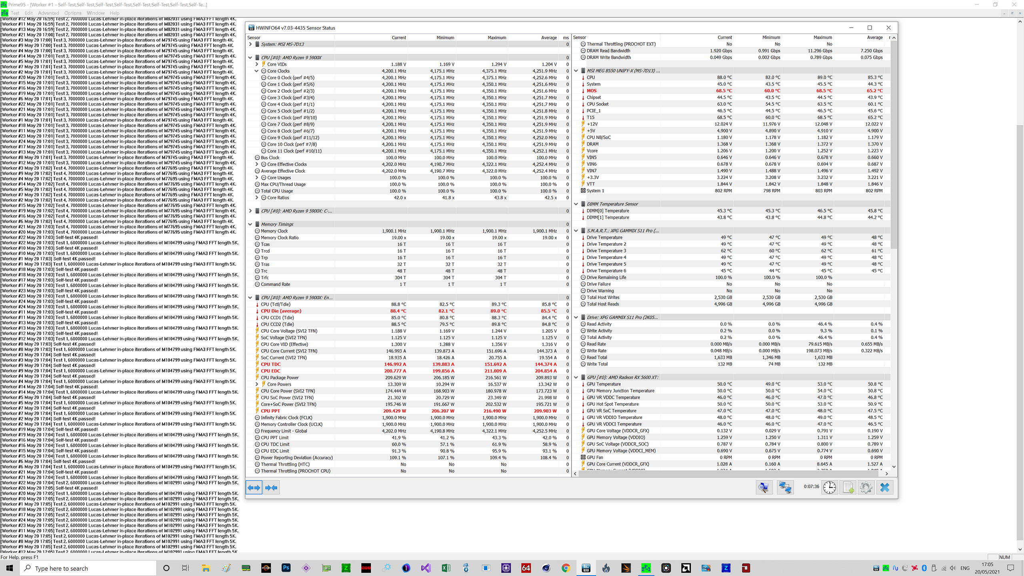Collapse the Core Clocks tree node

tap(257, 71)
